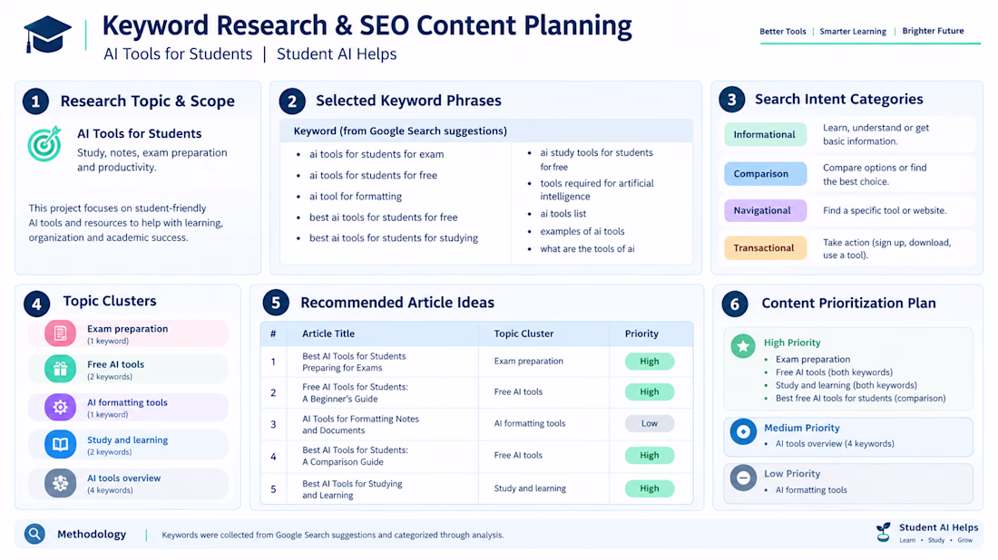Click "Smarter Learning" in the top tagline
998x560 pixels.
tap(853, 31)
